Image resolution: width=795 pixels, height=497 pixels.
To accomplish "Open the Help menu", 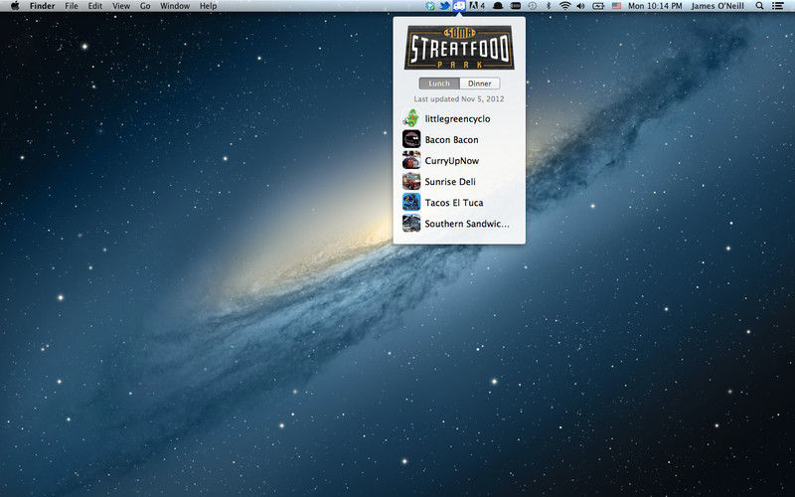I will pos(208,6).
